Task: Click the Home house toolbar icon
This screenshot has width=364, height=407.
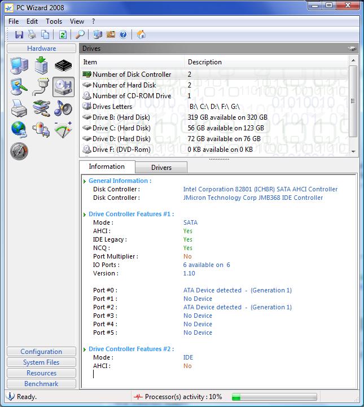Action: [141, 34]
